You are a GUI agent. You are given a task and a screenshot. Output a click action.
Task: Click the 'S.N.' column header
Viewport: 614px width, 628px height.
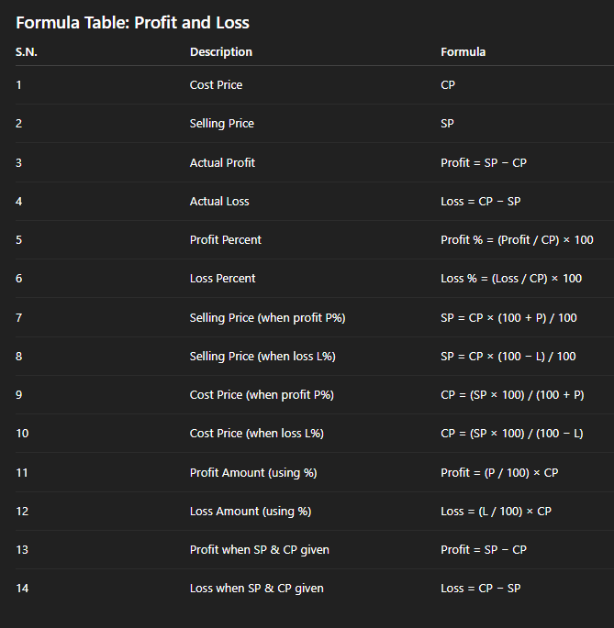27,52
